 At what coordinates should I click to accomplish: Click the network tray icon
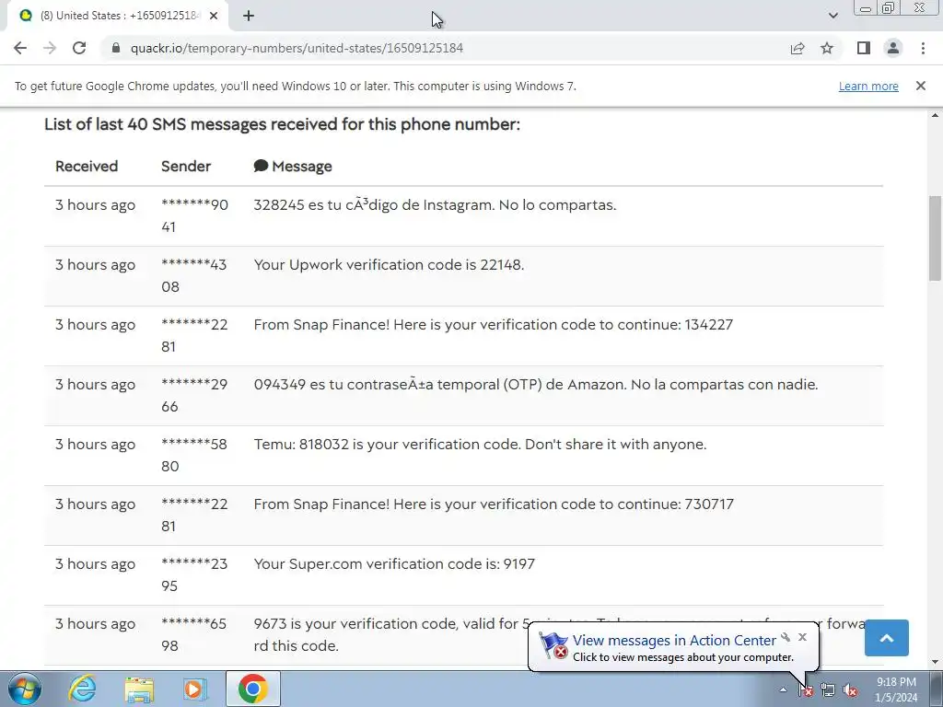click(828, 690)
